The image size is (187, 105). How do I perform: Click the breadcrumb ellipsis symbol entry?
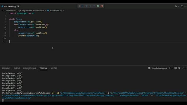(x=65, y=10)
